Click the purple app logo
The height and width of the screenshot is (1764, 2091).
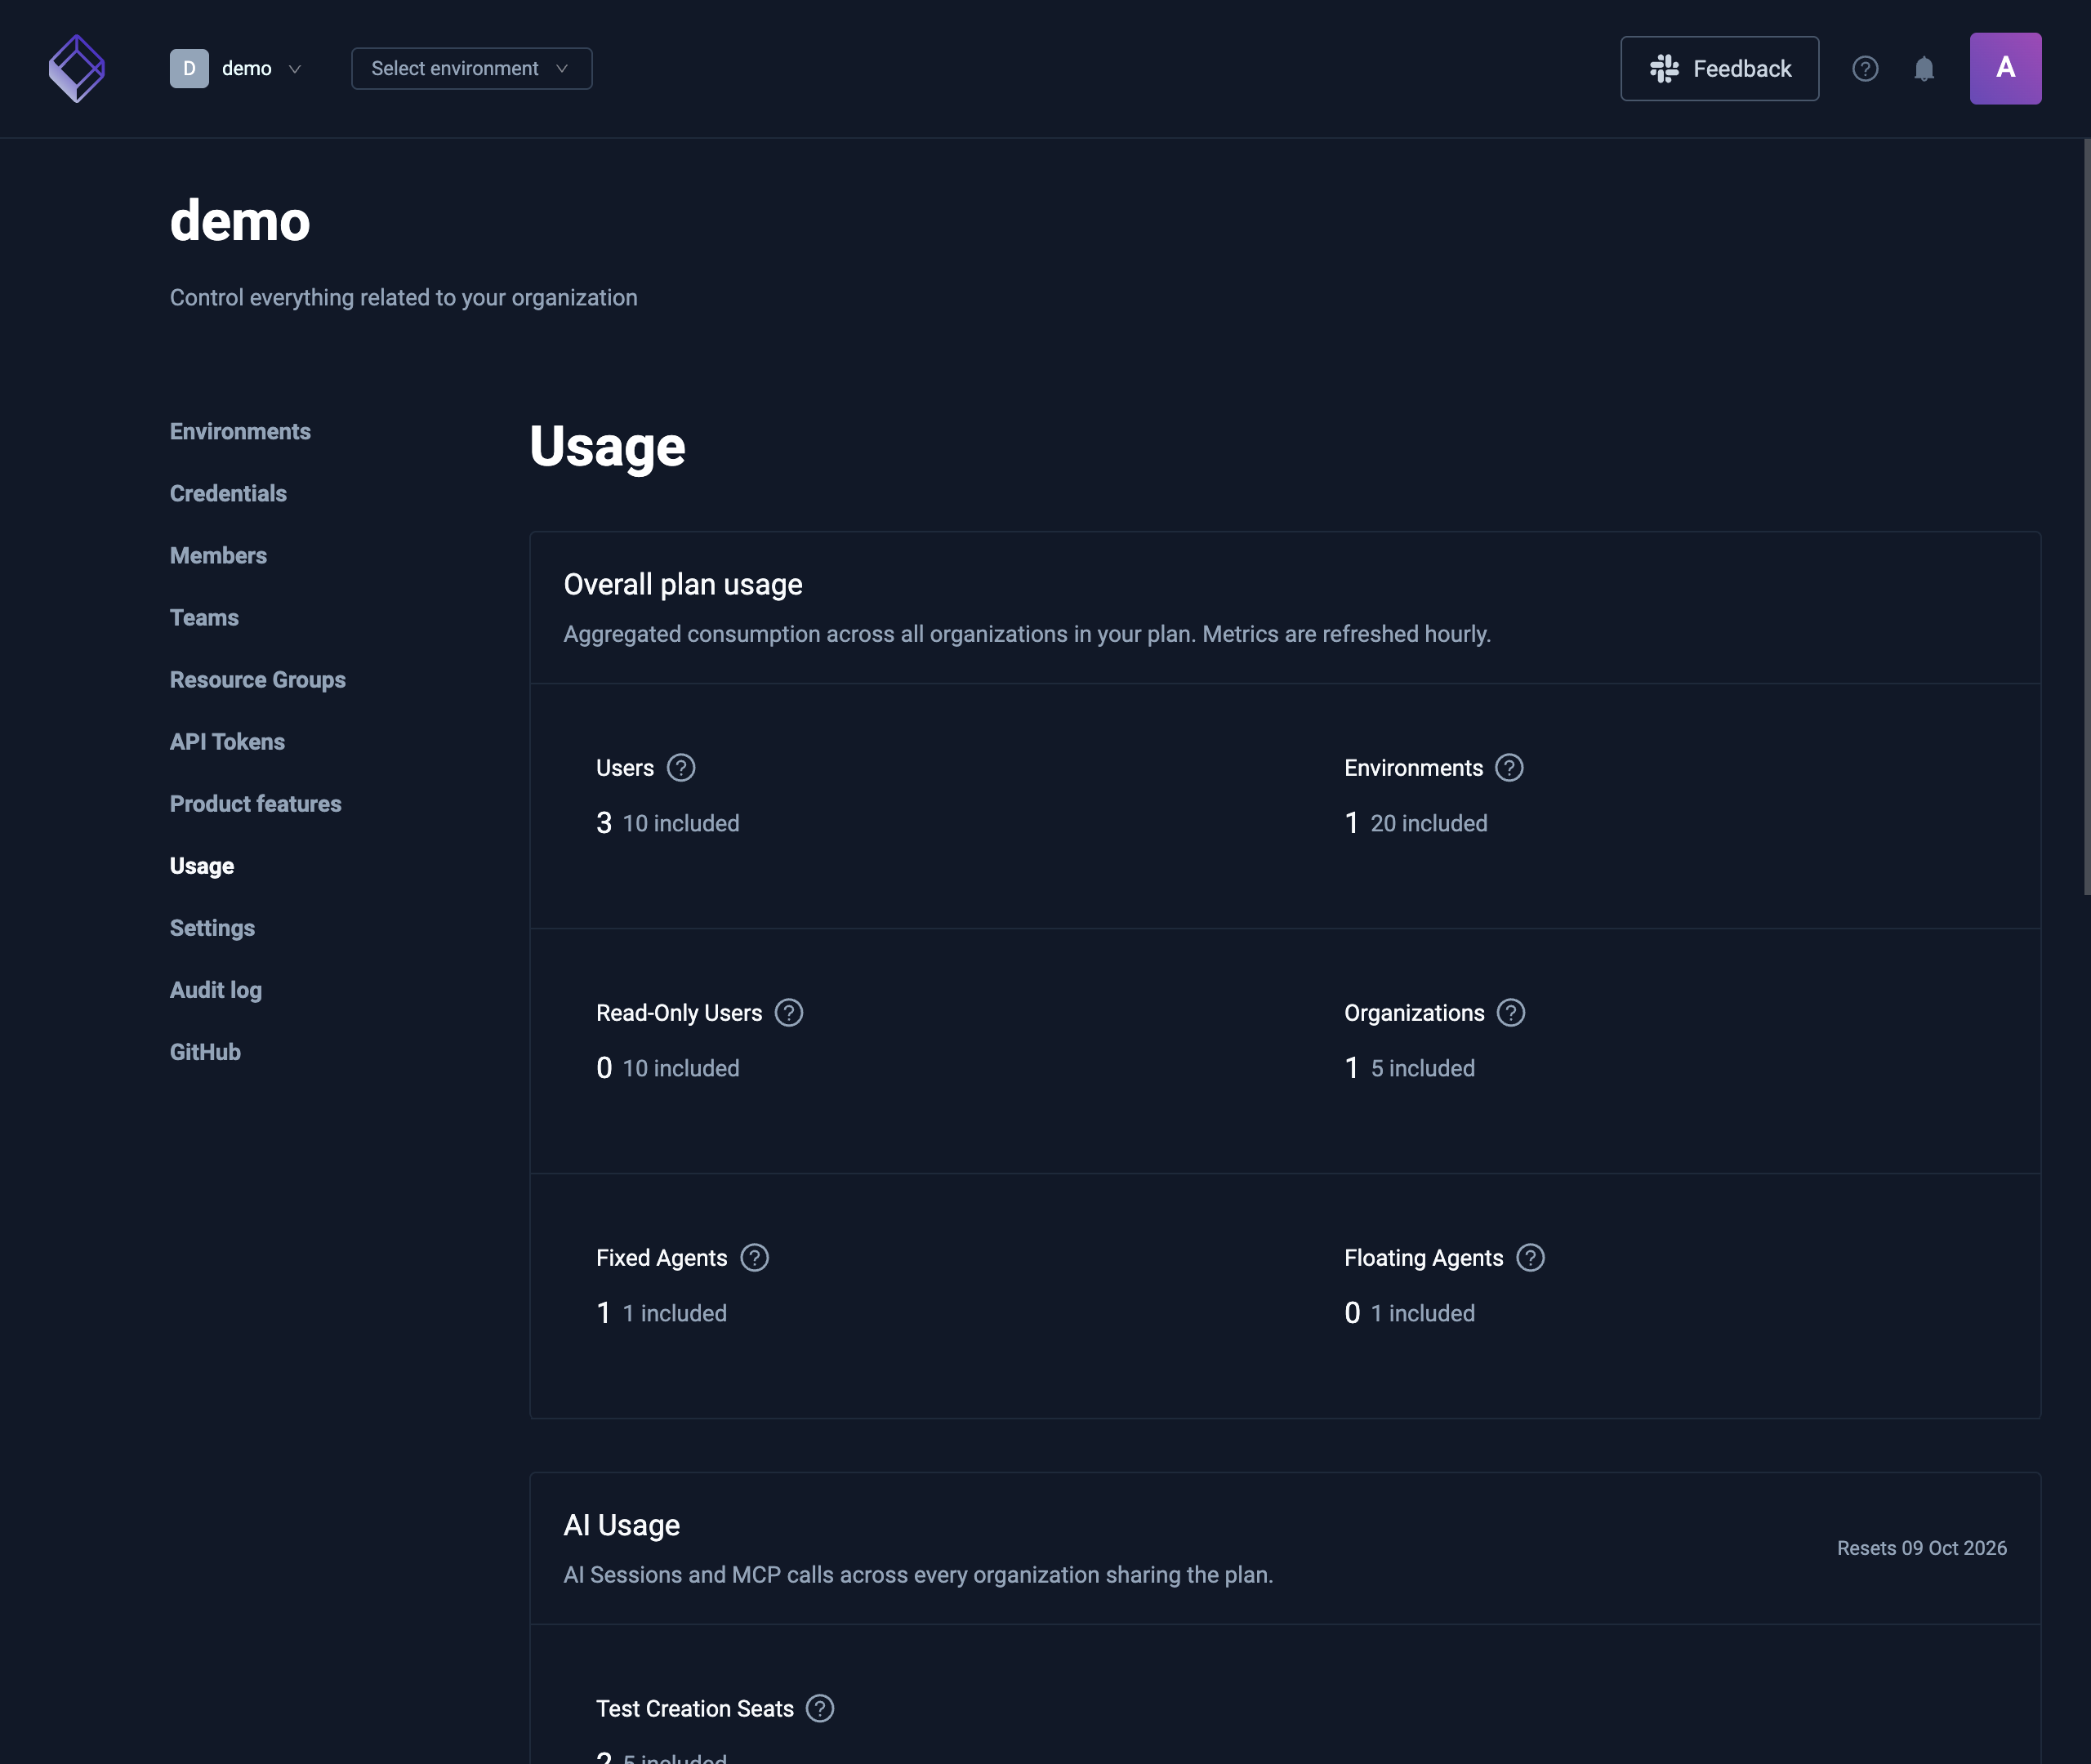77,68
